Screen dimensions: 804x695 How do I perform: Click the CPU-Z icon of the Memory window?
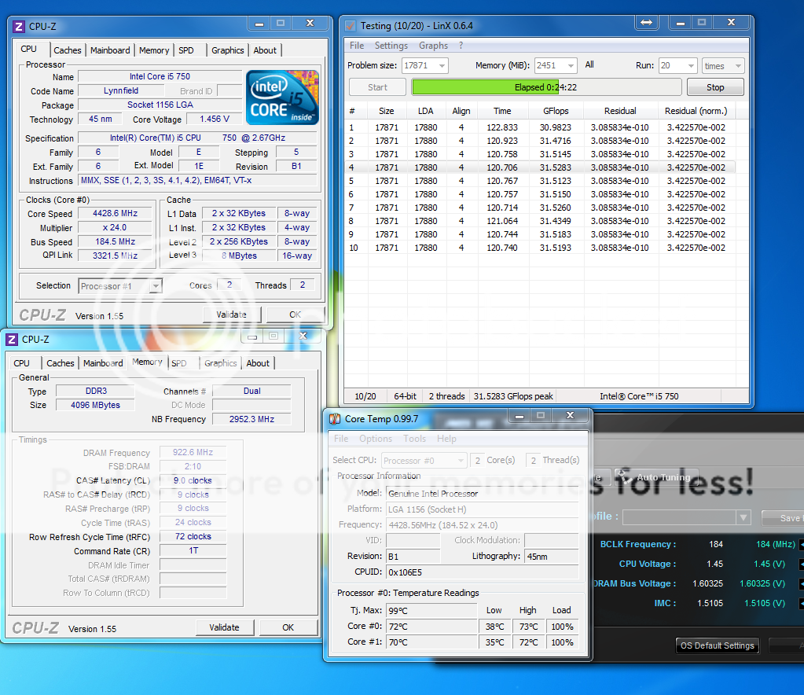12,340
